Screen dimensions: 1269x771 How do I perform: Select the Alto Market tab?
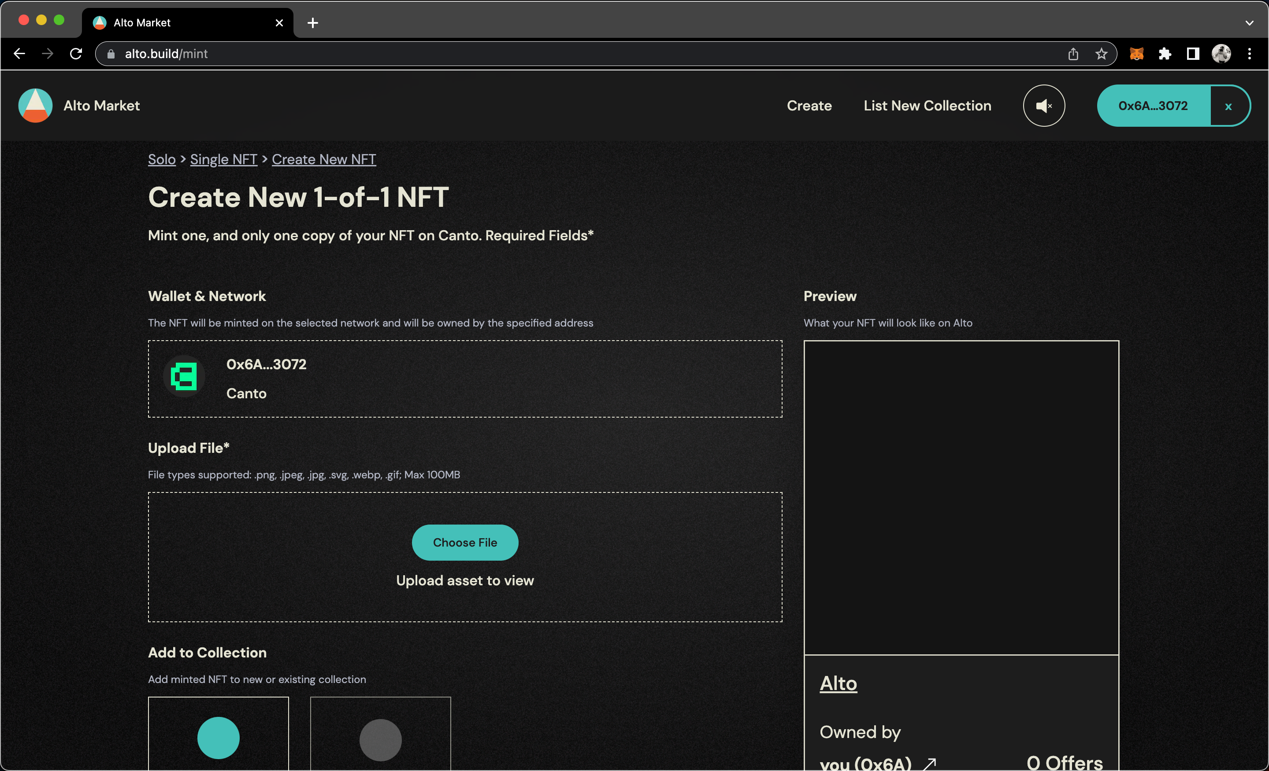(187, 22)
